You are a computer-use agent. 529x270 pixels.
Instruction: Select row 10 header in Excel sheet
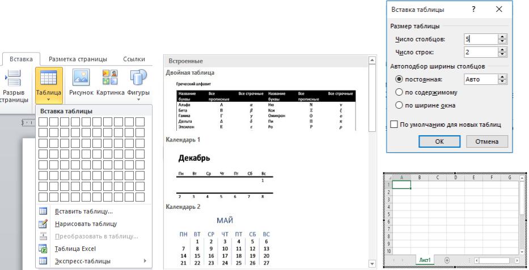pyautogui.click(x=388, y=251)
